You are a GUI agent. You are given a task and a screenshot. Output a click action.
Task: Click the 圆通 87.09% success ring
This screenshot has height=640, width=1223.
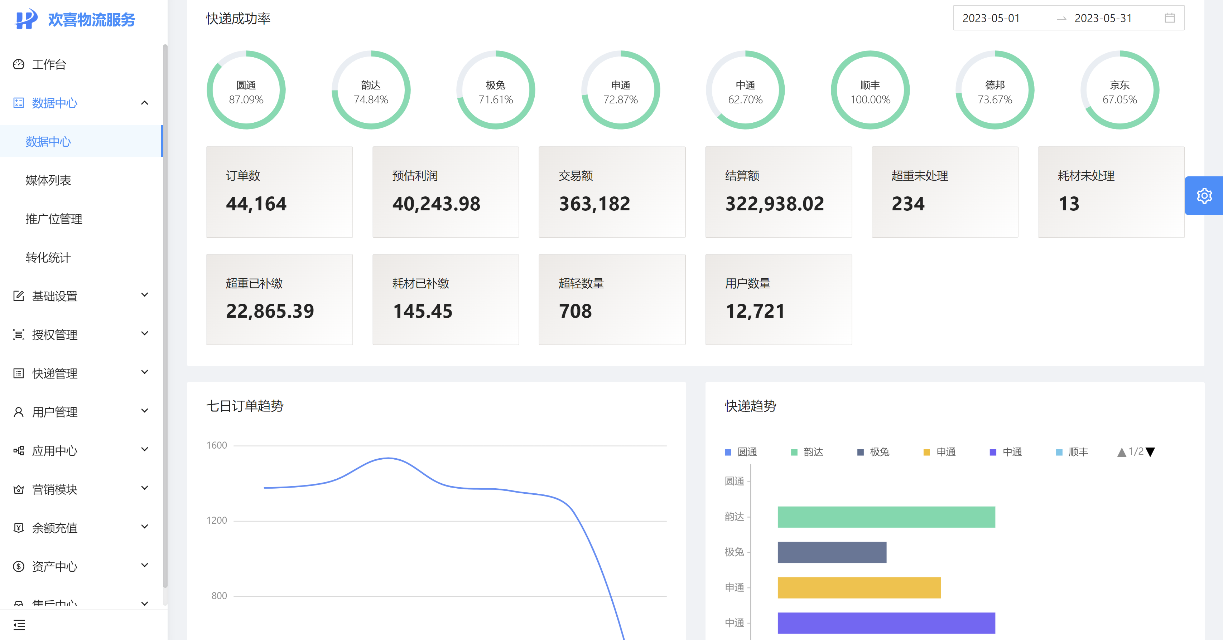(x=246, y=90)
